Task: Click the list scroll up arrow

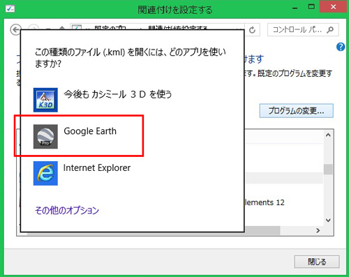Action: click(x=328, y=135)
